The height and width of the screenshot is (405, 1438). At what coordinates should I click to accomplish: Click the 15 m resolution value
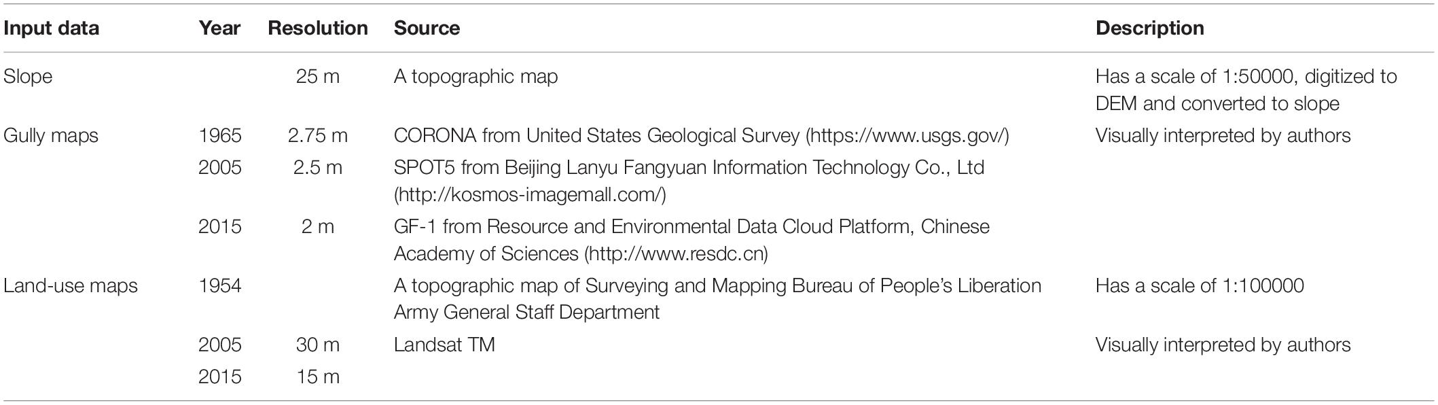click(318, 376)
